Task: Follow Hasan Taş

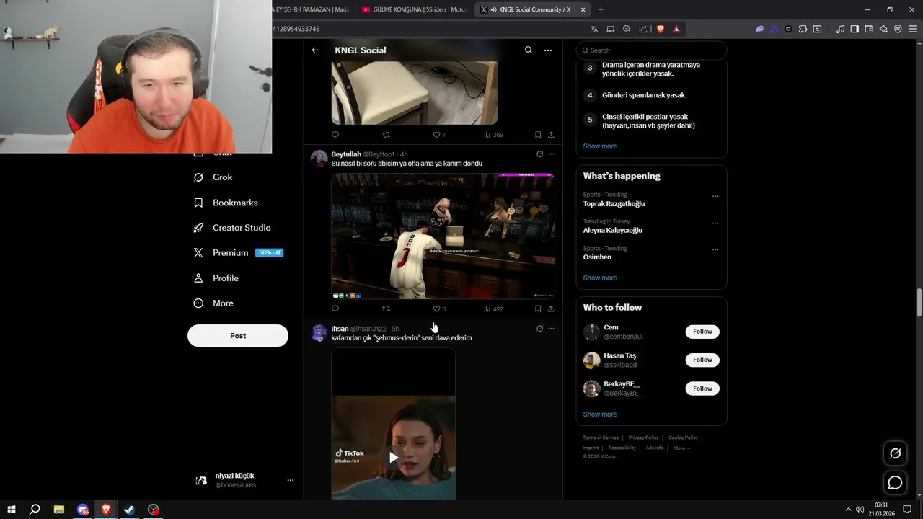Action: click(702, 360)
